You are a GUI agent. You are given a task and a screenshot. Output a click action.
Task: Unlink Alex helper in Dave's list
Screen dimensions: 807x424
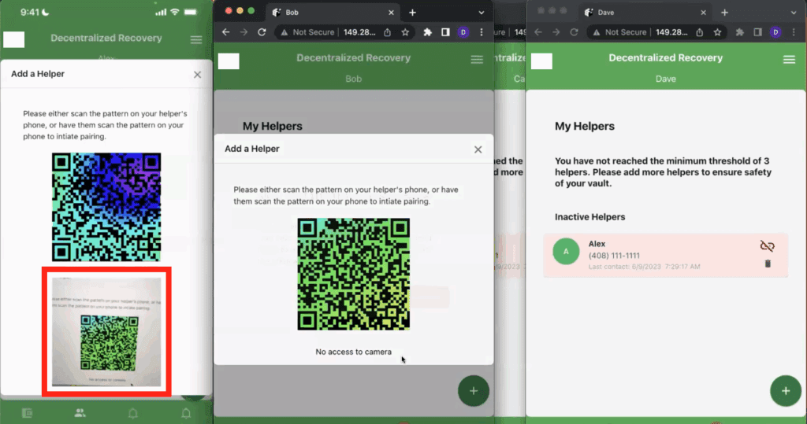pyautogui.click(x=767, y=246)
